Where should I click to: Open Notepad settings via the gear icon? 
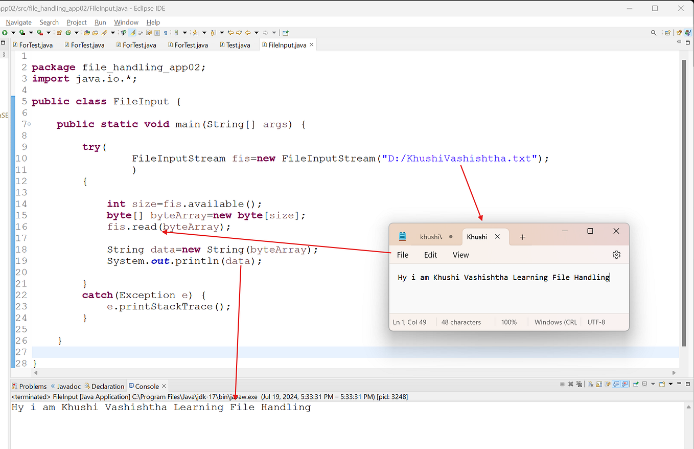(616, 254)
